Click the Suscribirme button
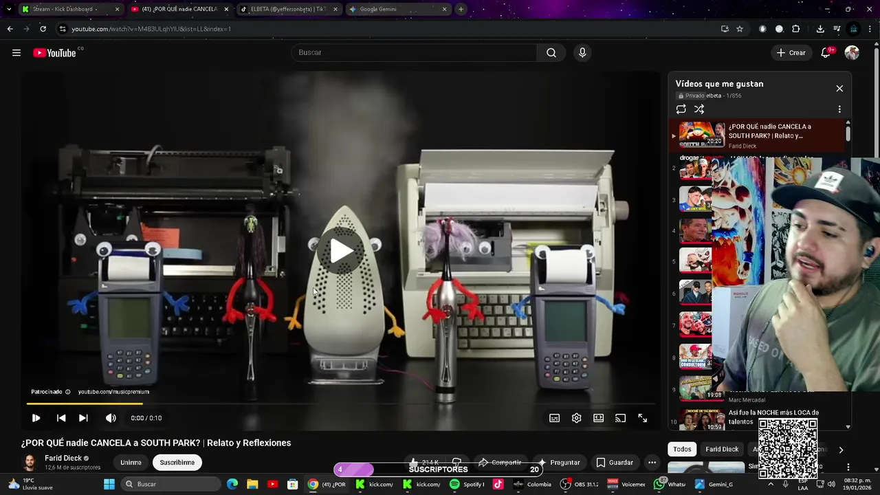Viewport: 880px width, 495px height. tap(177, 463)
